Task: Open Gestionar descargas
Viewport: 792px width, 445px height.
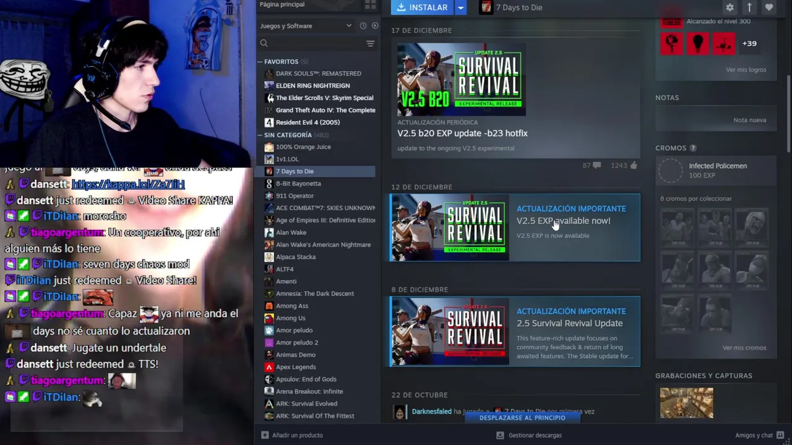Action: pyautogui.click(x=529, y=435)
